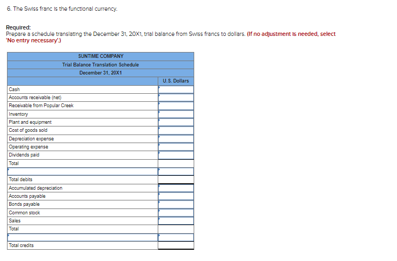Select the Accounts receivable (net) dollar cell
The image size is (397, 261).
(176, 98)
